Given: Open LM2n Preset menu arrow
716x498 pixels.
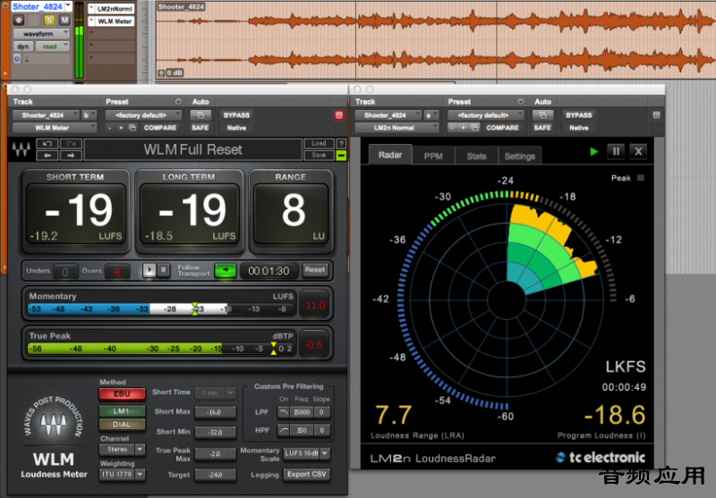Looking at the screenshot, I should [x=520, y=102].
